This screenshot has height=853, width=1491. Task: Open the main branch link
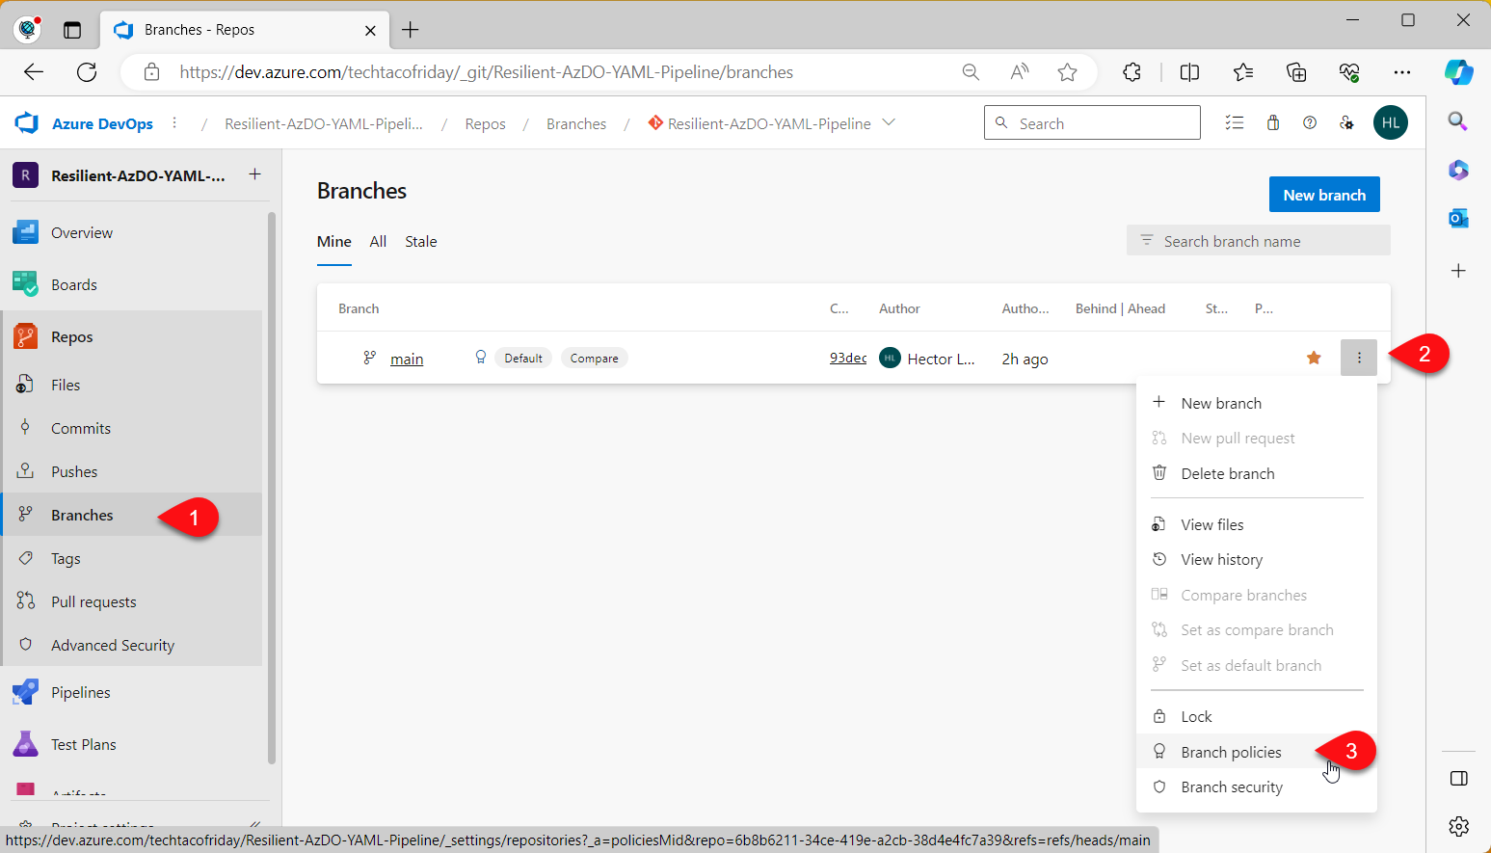pos(407,359)
